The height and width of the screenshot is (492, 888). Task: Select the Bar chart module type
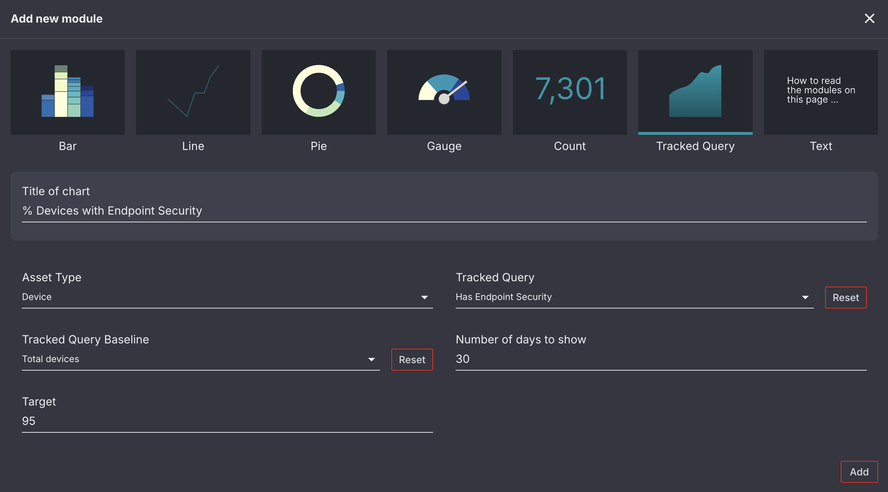[67, 92]
